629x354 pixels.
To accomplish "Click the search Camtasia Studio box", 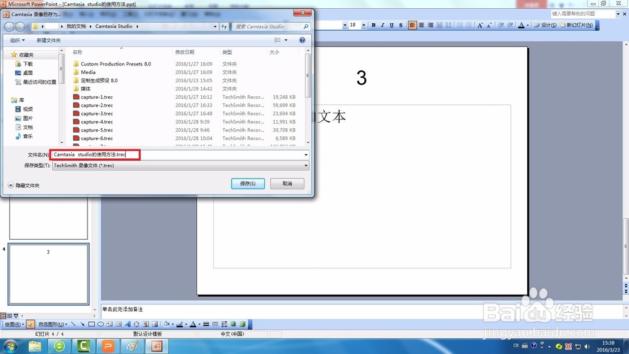I will point(271,26).
